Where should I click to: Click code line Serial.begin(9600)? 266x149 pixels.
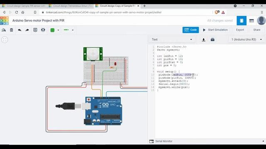pyautogui.click(x=174, y=84)
